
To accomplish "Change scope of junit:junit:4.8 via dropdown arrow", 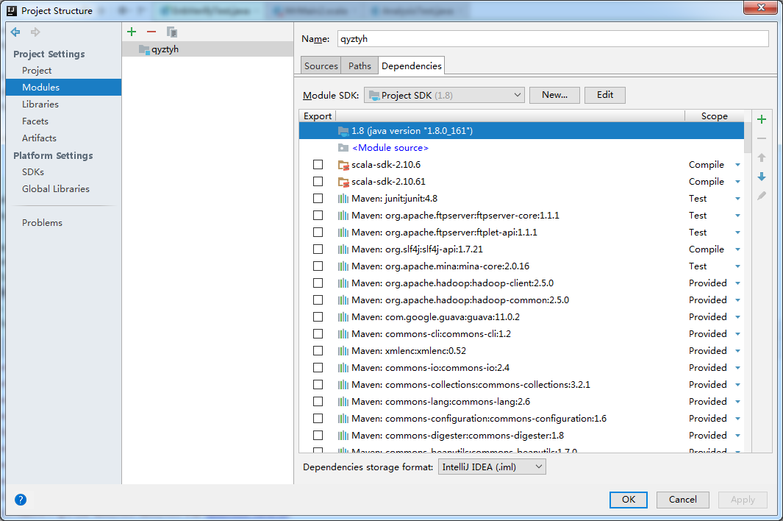I will (737, 199).
